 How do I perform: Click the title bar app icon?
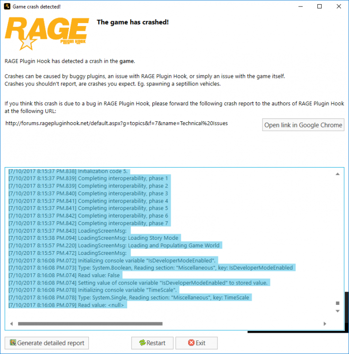(7, 6)
